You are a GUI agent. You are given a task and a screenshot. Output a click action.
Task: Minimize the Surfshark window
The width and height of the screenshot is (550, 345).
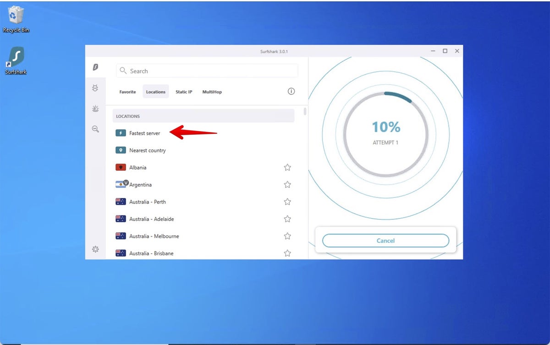tap(433, 51)
